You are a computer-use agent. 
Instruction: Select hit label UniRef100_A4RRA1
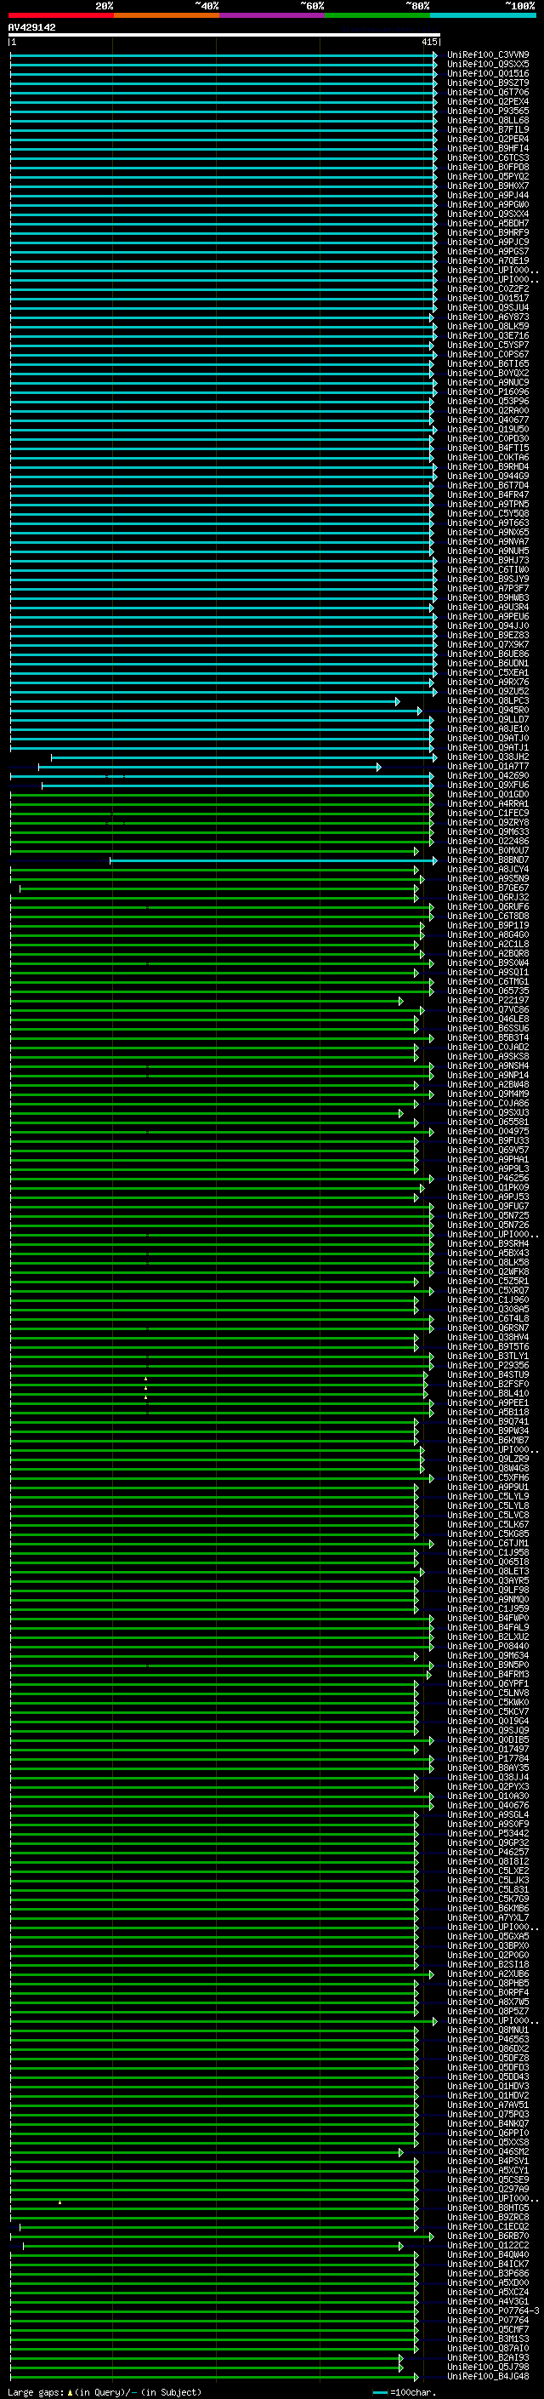pos(487,803)
